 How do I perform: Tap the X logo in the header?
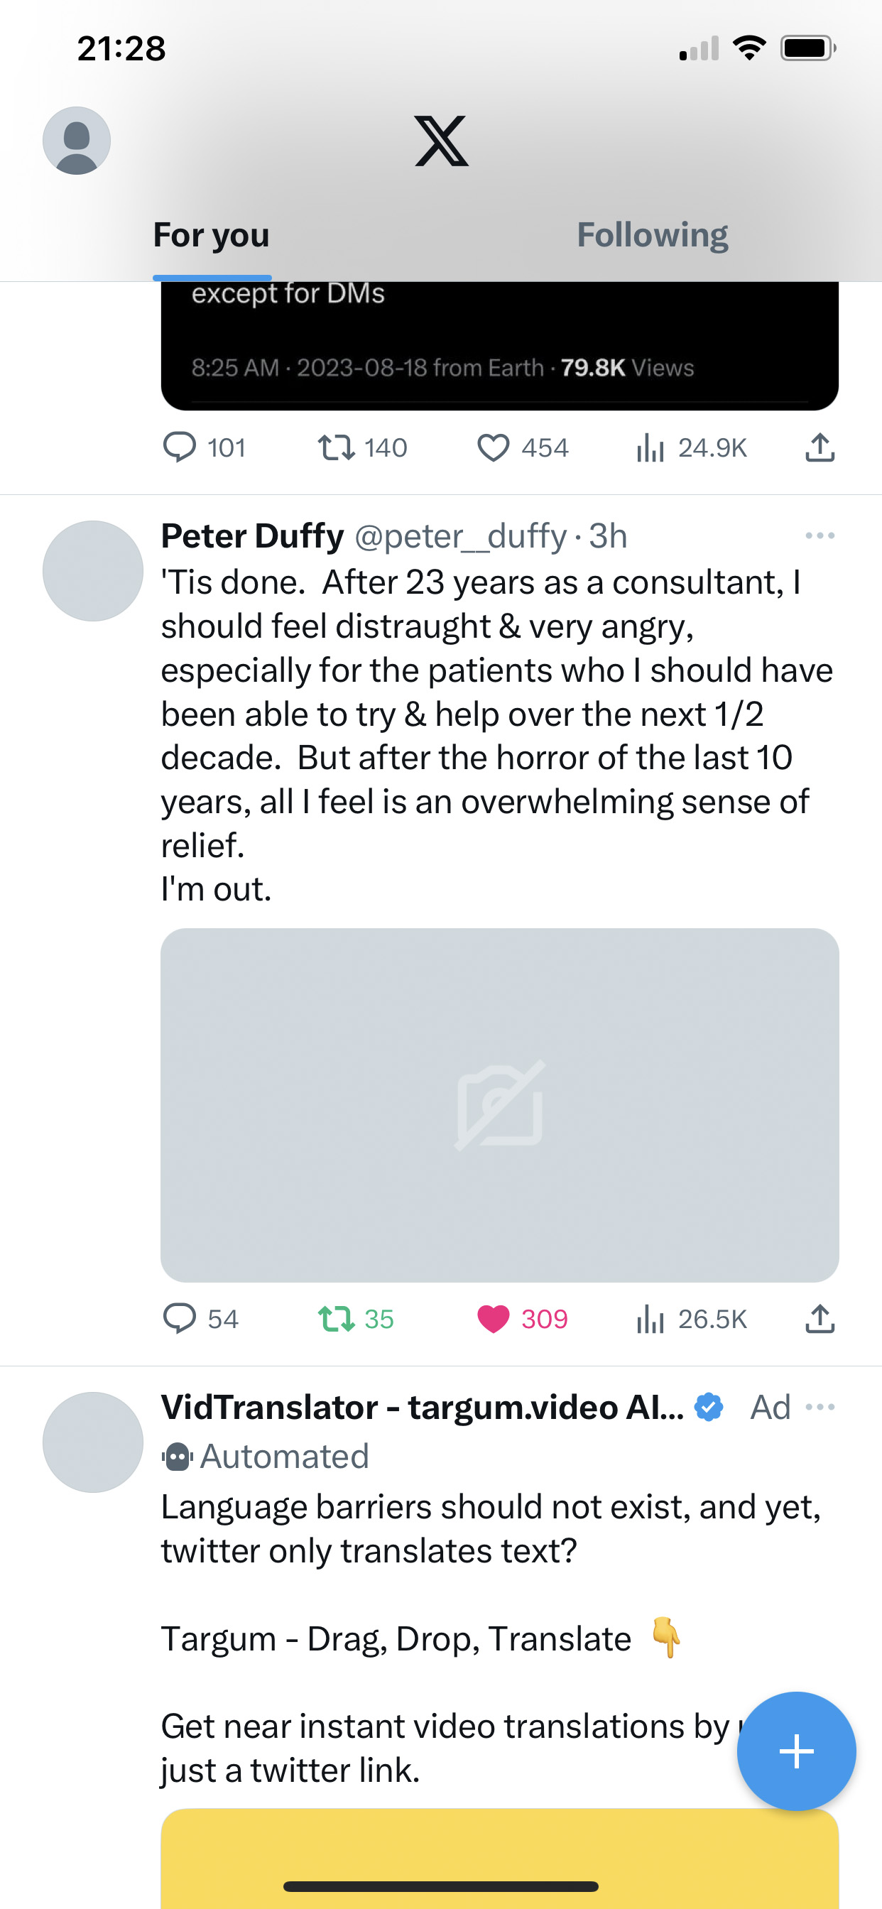[x=441, y=141]
